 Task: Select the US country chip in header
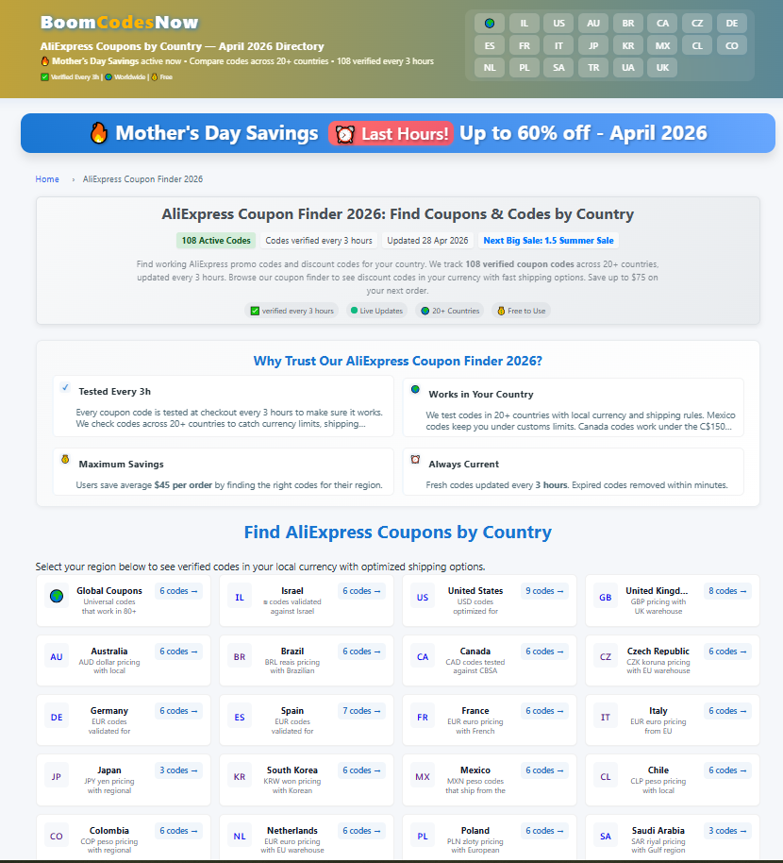[x=558, y=23]
